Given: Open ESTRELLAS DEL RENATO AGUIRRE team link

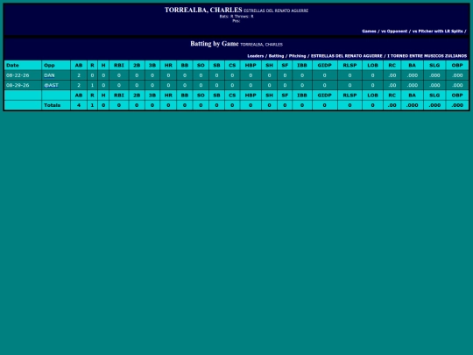Looking at the screenshot, I should pyautogui.click(x=347, y=56).
